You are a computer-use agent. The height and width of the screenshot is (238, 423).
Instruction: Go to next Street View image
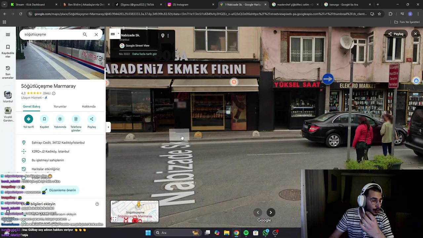pyautogui.click(x=271, y=213)
